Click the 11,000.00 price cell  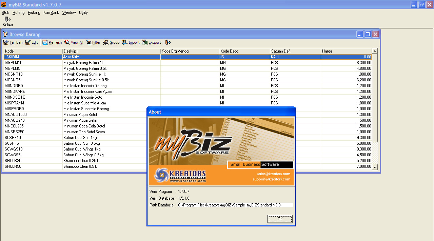[x=346, y=74]
